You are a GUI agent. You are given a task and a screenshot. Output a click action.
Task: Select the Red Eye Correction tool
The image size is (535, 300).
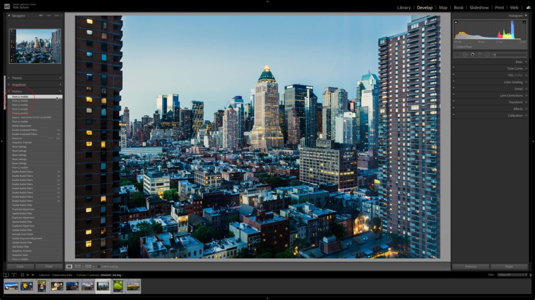[x=472, y=55]
